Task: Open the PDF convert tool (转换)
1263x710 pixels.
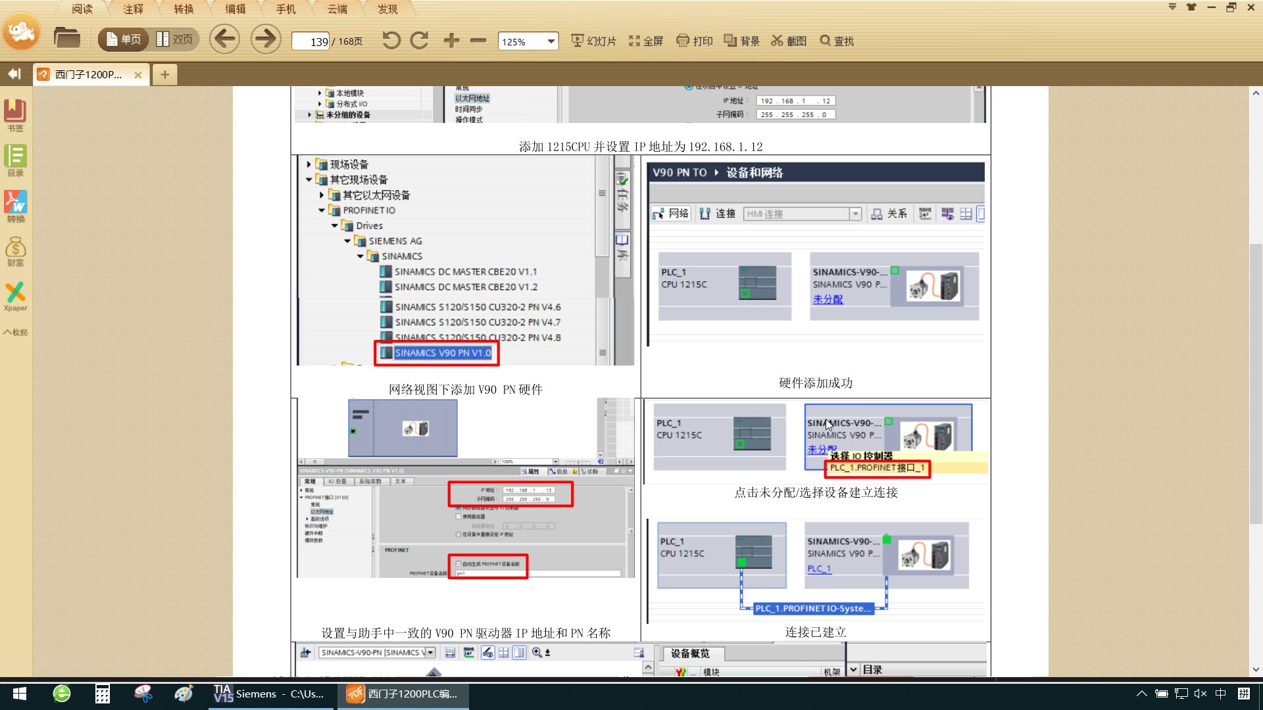Action: [15, 206]
